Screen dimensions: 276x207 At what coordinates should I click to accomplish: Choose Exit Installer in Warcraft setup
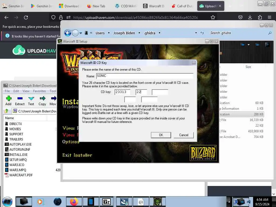[77, 155]
